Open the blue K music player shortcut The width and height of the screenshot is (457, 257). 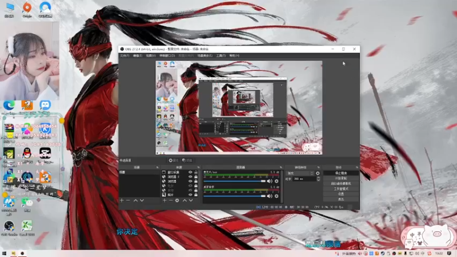(x=45, y=129)
